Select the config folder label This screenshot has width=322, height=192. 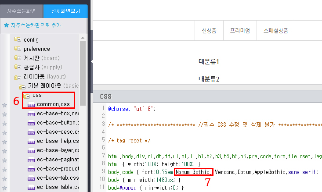(31, 39)
